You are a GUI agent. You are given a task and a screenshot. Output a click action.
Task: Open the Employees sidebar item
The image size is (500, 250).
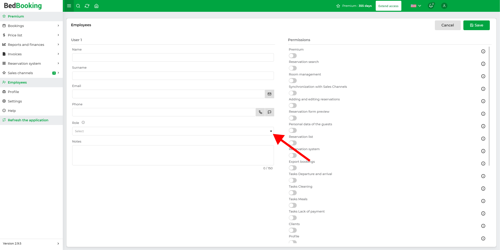tap(31, 82)
